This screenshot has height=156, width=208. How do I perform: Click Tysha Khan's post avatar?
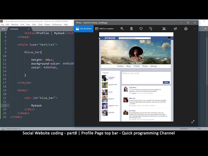tap(126, 89)
